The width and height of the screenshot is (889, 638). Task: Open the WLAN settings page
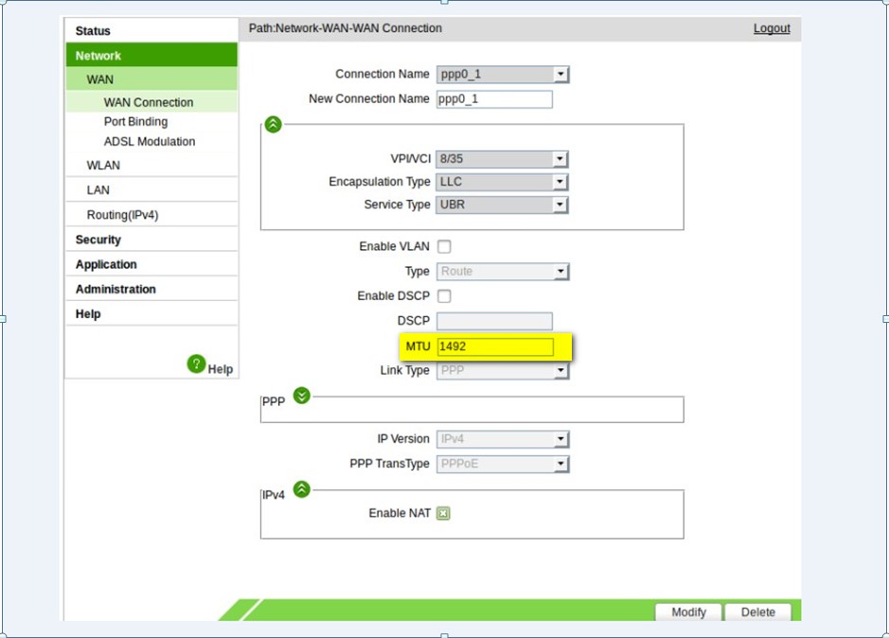pyautogui.click(x=103, y=166)
